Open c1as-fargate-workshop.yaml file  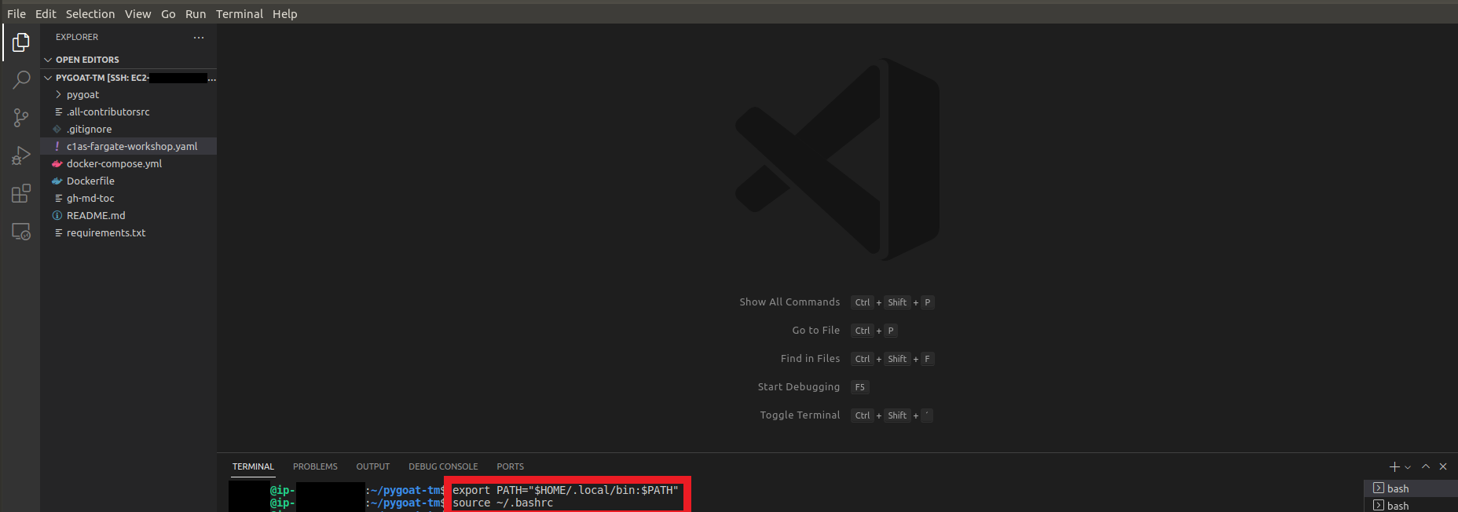tap(128, 146)
